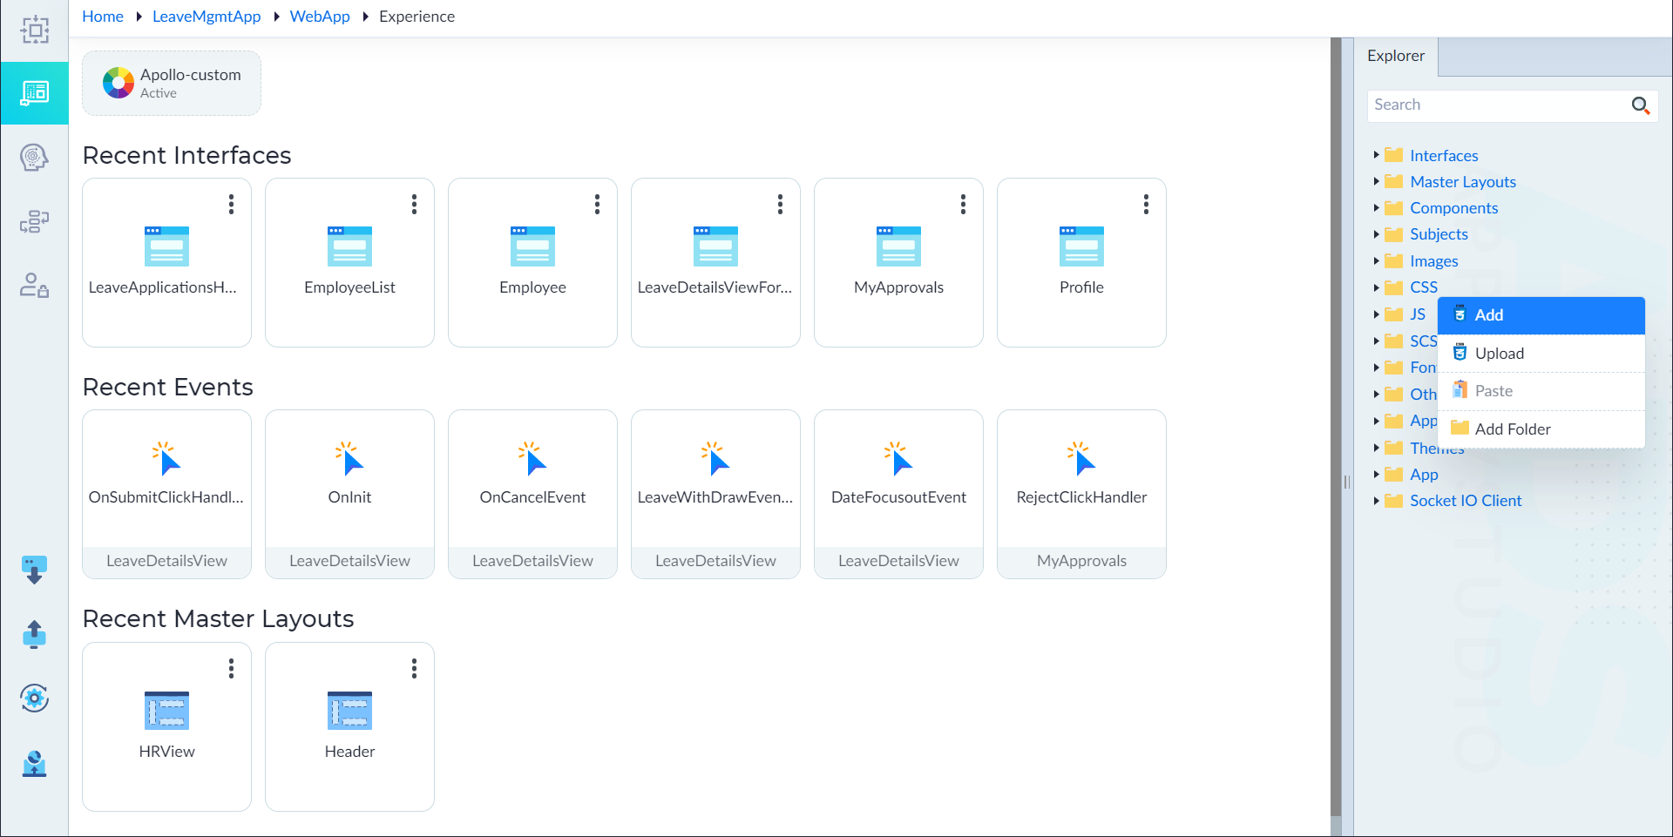
Task: Expand the Subjects folder arrow
Action: pyautogui.click(x=1376, y=233)
